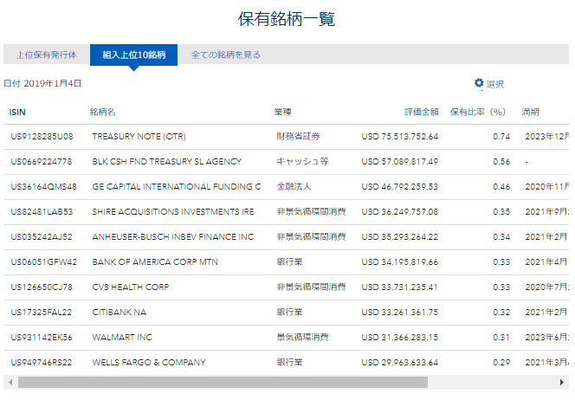
Task: Click BLK CSH FND TREASURY SL AGENCY
Action: pyautogui.click(x=167, y=162)
